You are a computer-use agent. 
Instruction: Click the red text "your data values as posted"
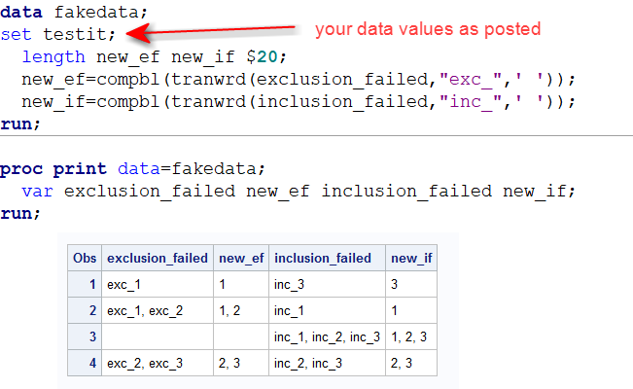(x=427, y=29)
